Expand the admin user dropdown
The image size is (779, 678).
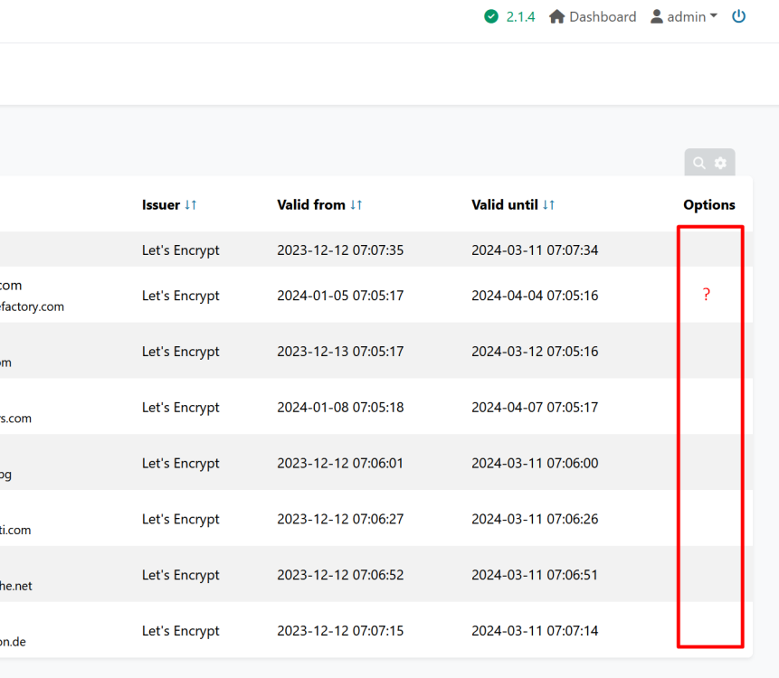[714, 16]
